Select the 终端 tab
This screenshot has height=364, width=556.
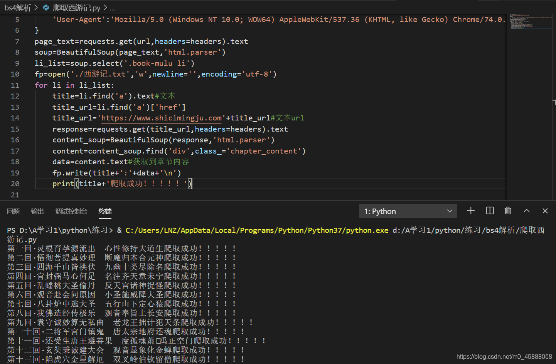click(x=105, y=211)
